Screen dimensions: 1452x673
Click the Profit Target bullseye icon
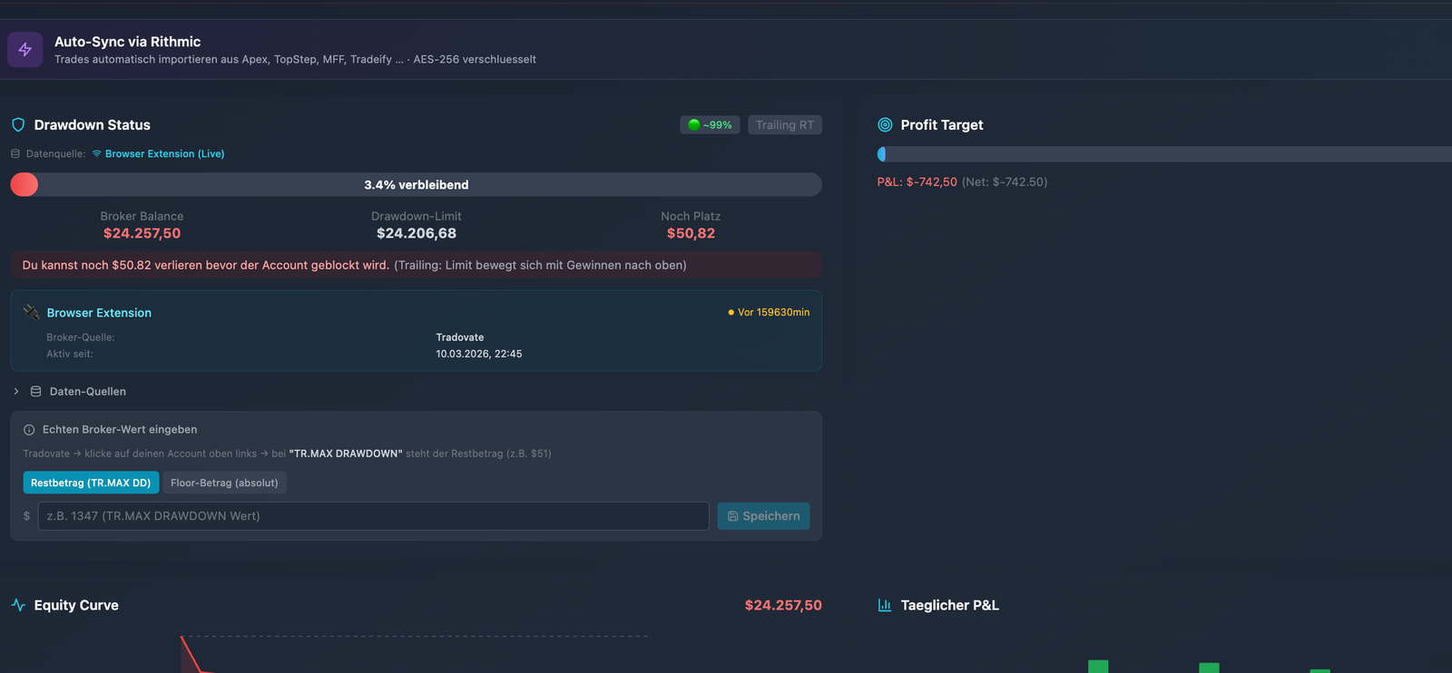pos(885,125)
